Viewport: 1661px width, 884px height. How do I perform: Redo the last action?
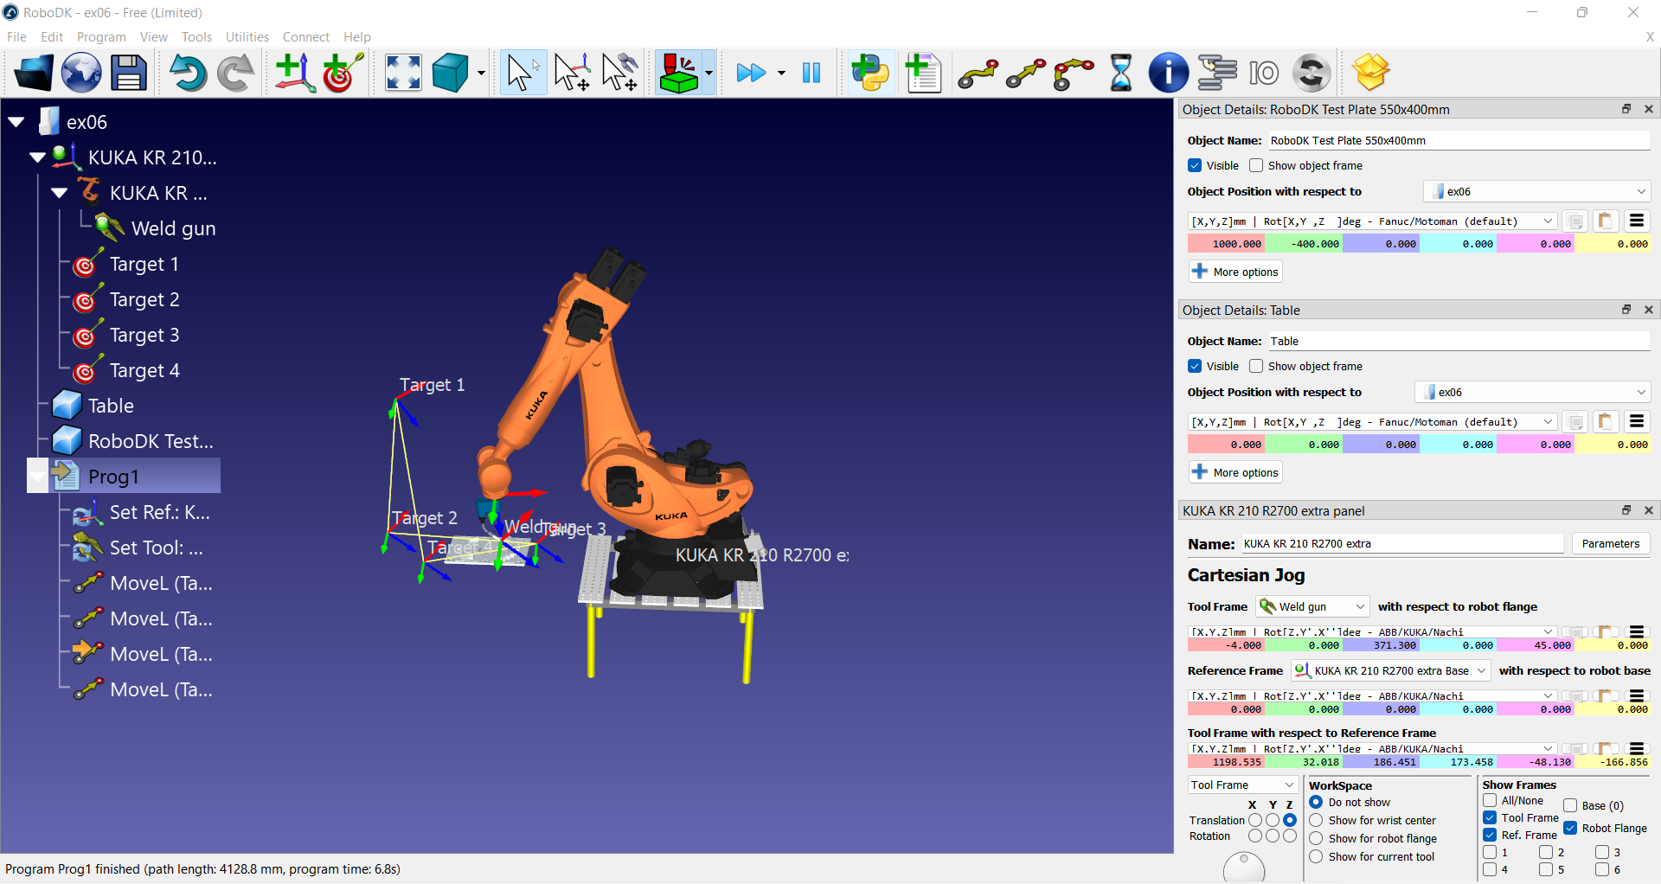pyautogui.click(x=235, y=73)
